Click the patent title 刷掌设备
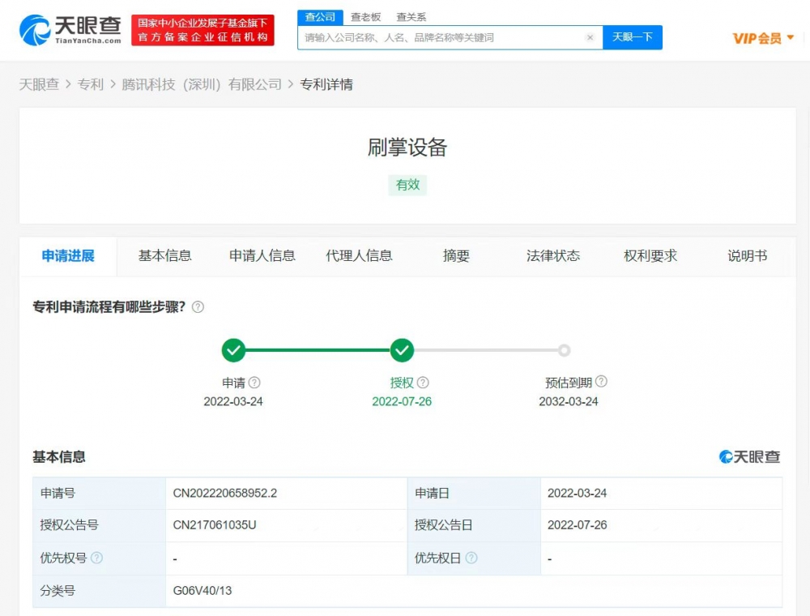The height and width of the screenshot is (616, 810). (x=407, y=148)
